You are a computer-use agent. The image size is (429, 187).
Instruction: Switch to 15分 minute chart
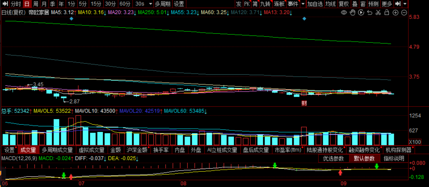tap(96, 4)
